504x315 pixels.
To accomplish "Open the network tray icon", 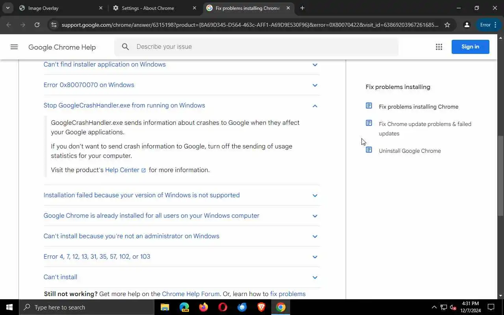I will (x=444, y=307).
